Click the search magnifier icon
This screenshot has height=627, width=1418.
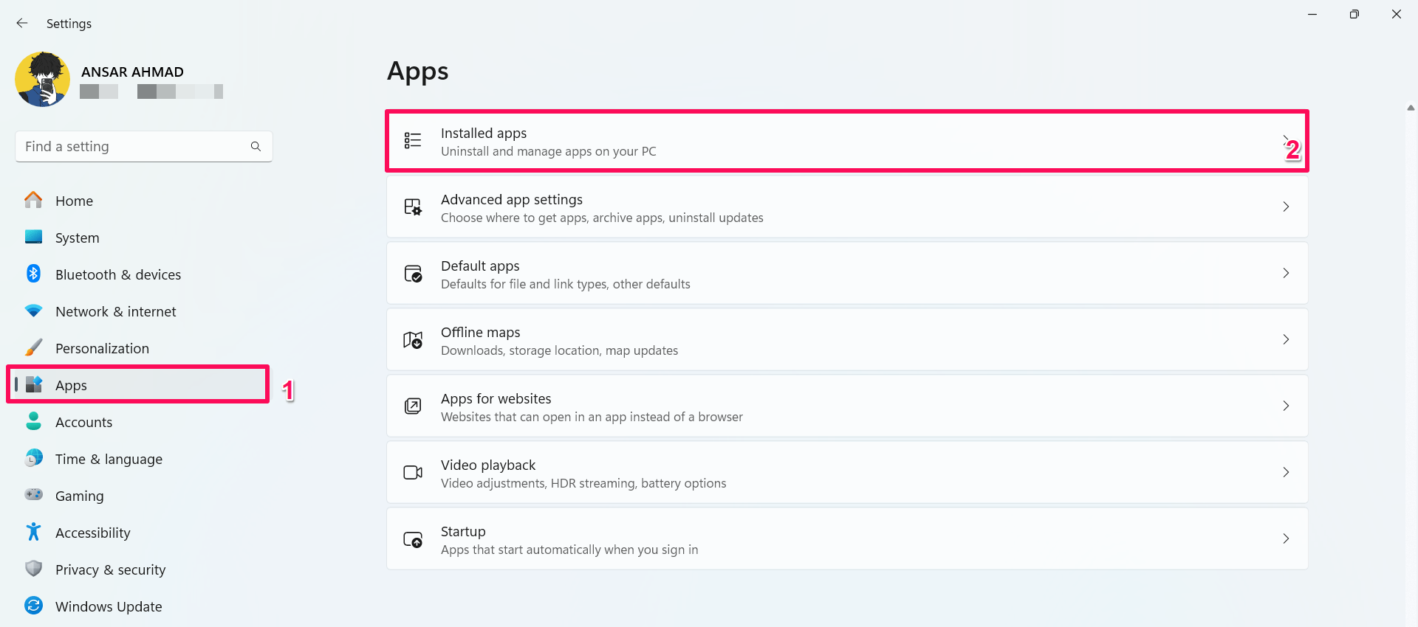(256, 147)
